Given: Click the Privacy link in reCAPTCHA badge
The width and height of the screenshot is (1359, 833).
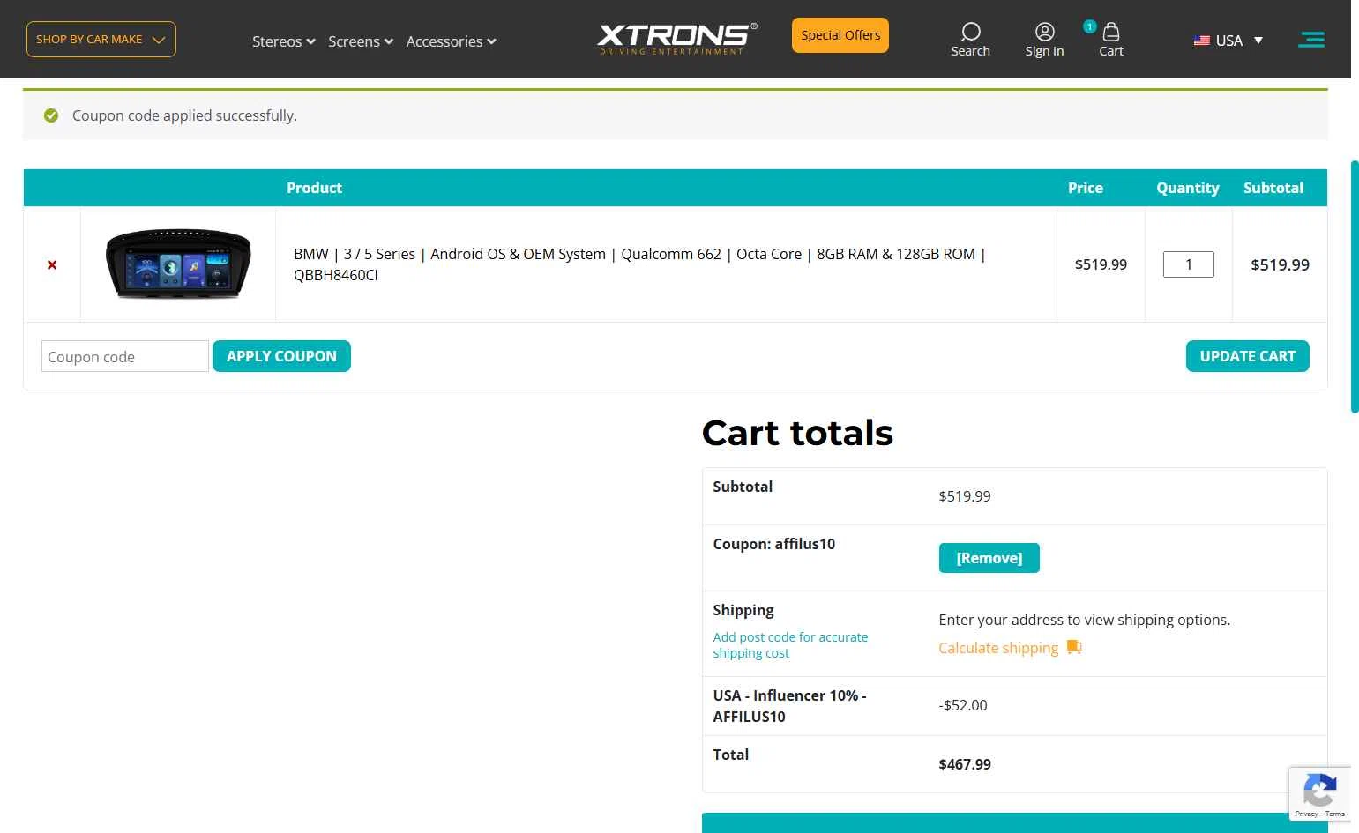Looking at the screenshot, I should tap(1306, 814).
